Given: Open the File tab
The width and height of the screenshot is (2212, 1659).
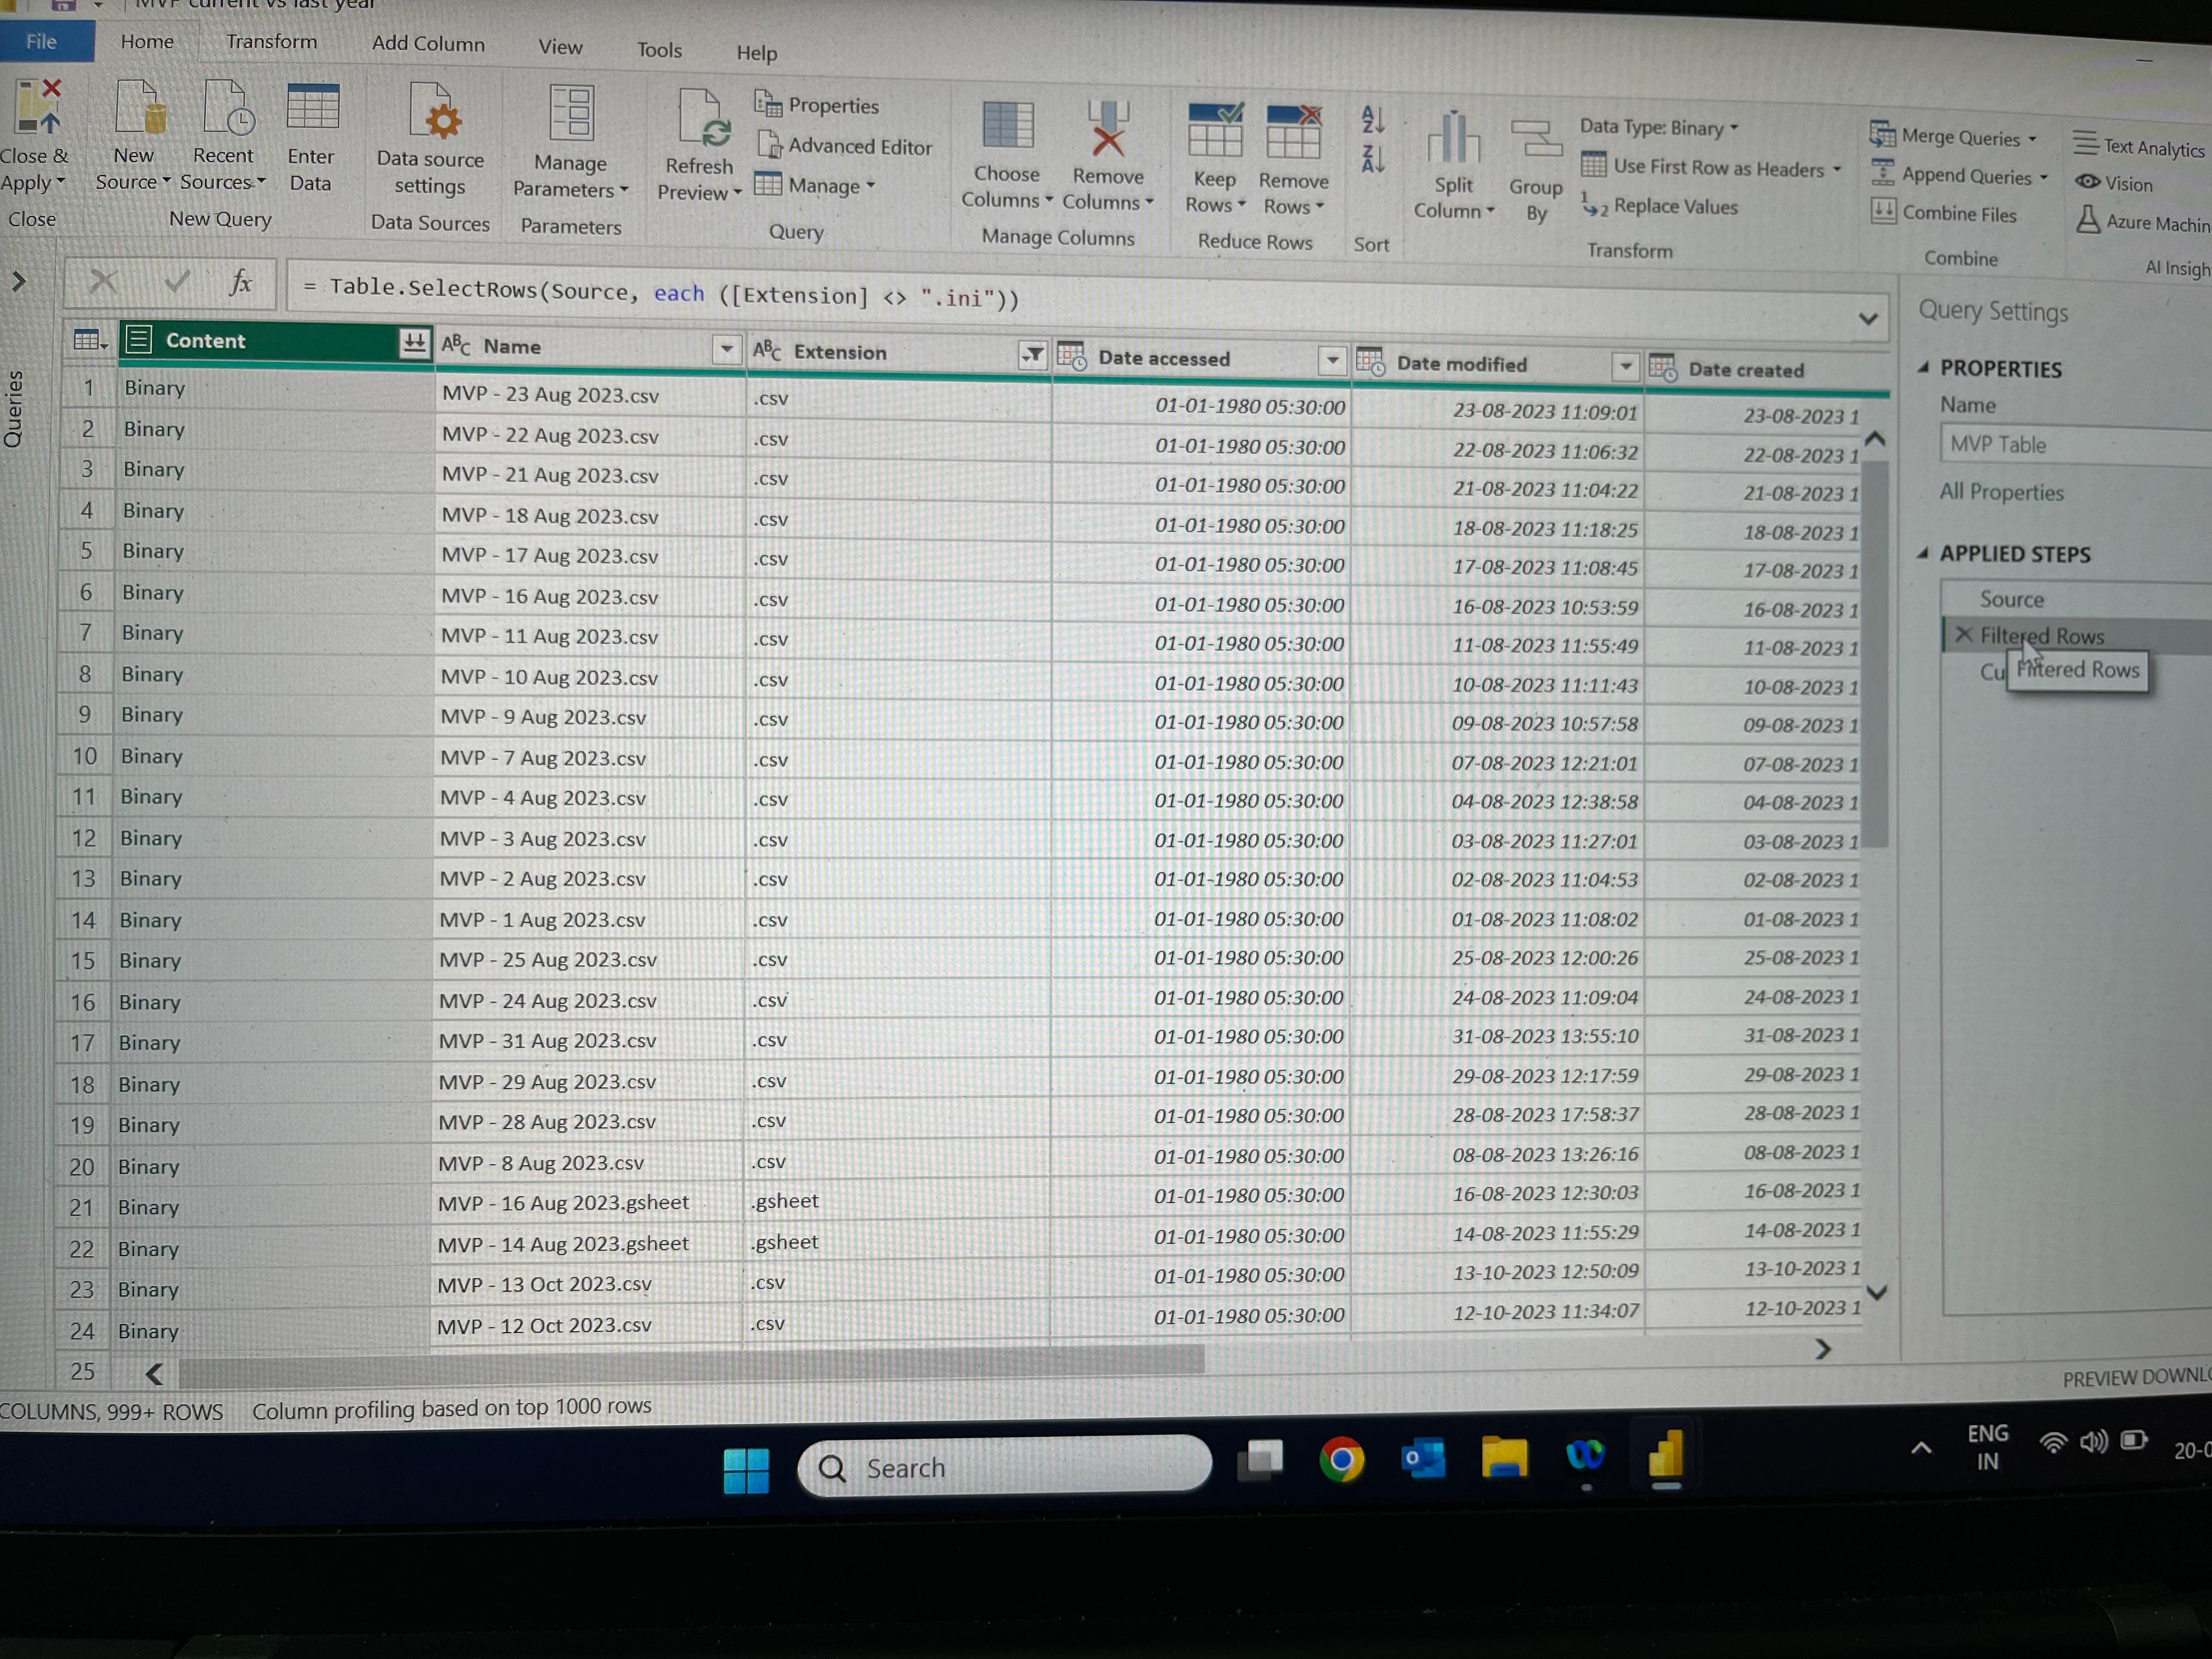Looking at the screenshot, I should click(x=42, y=41).
